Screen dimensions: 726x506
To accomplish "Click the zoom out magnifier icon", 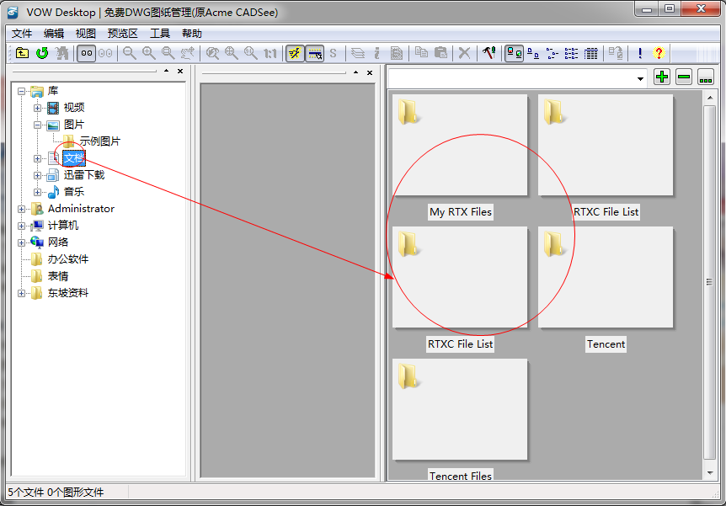I will [x=130, y=53].
